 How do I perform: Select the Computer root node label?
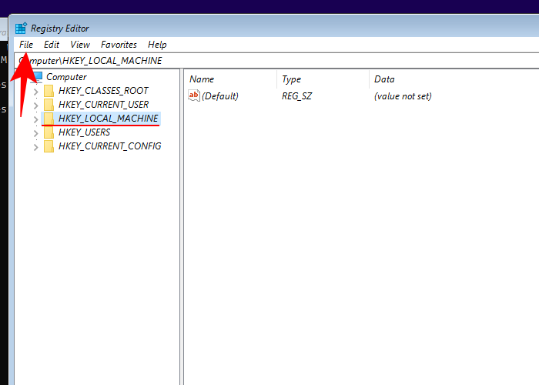[x=66, y=77]
